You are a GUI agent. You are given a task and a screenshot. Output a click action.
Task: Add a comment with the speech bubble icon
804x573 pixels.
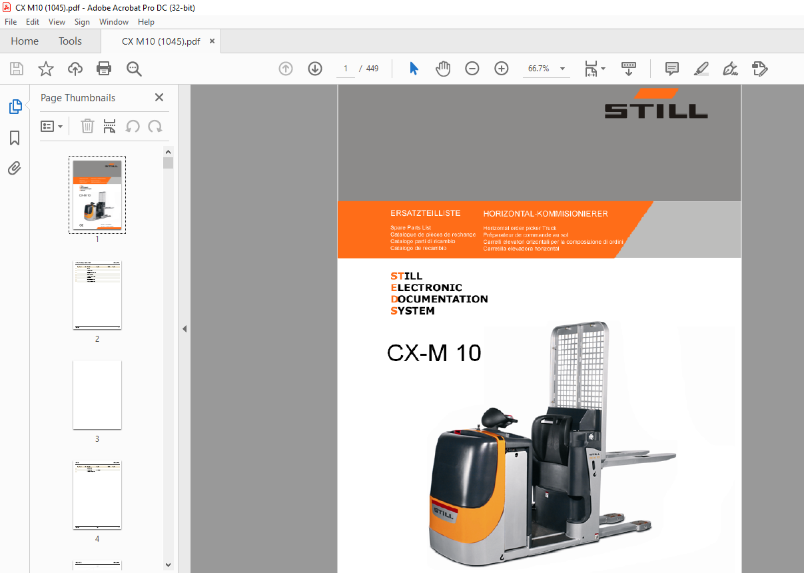[x=672, y=69]
